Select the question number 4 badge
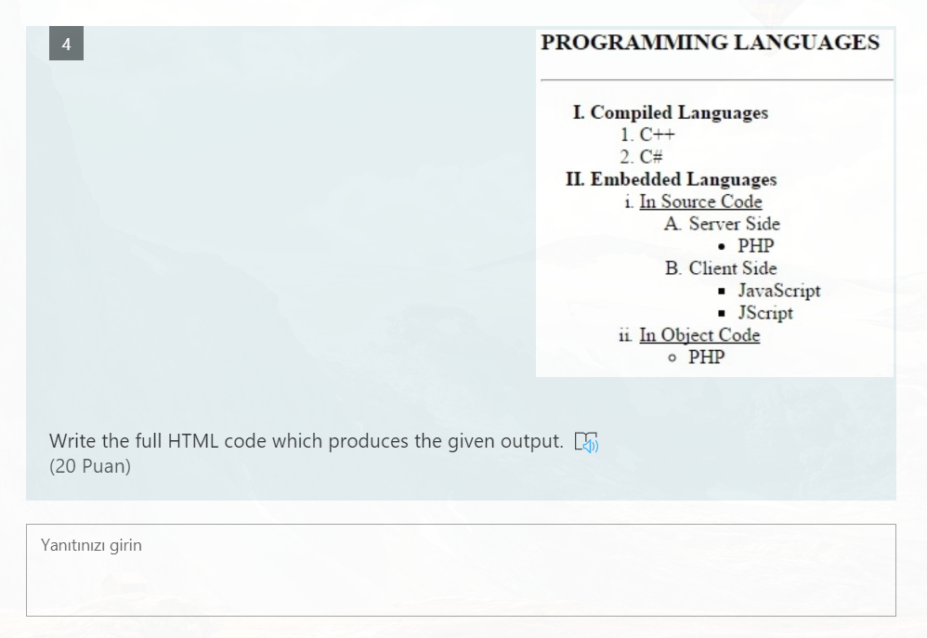927x638 pixels. [x=66, y=43]
